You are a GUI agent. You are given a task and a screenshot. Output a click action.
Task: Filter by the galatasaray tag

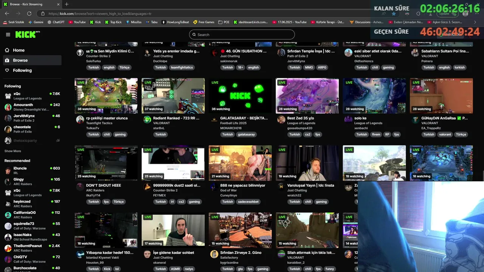tap(247, 134)
